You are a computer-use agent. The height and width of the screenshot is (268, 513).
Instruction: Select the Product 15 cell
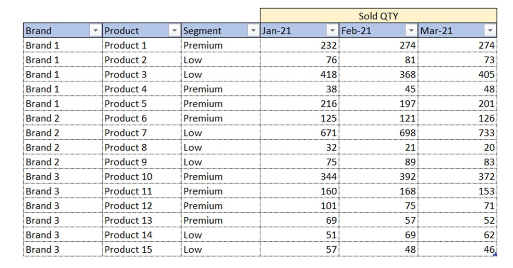tap(142, 250)
